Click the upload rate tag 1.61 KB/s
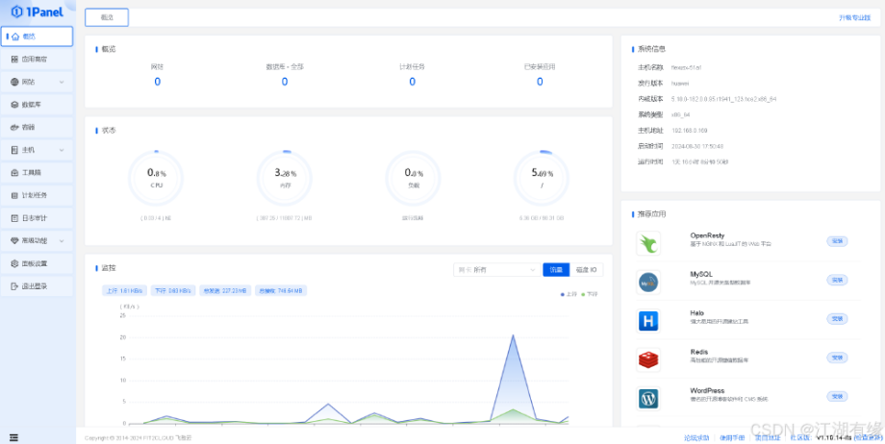The width and height of the screenshot is (885, 444). 125,291
